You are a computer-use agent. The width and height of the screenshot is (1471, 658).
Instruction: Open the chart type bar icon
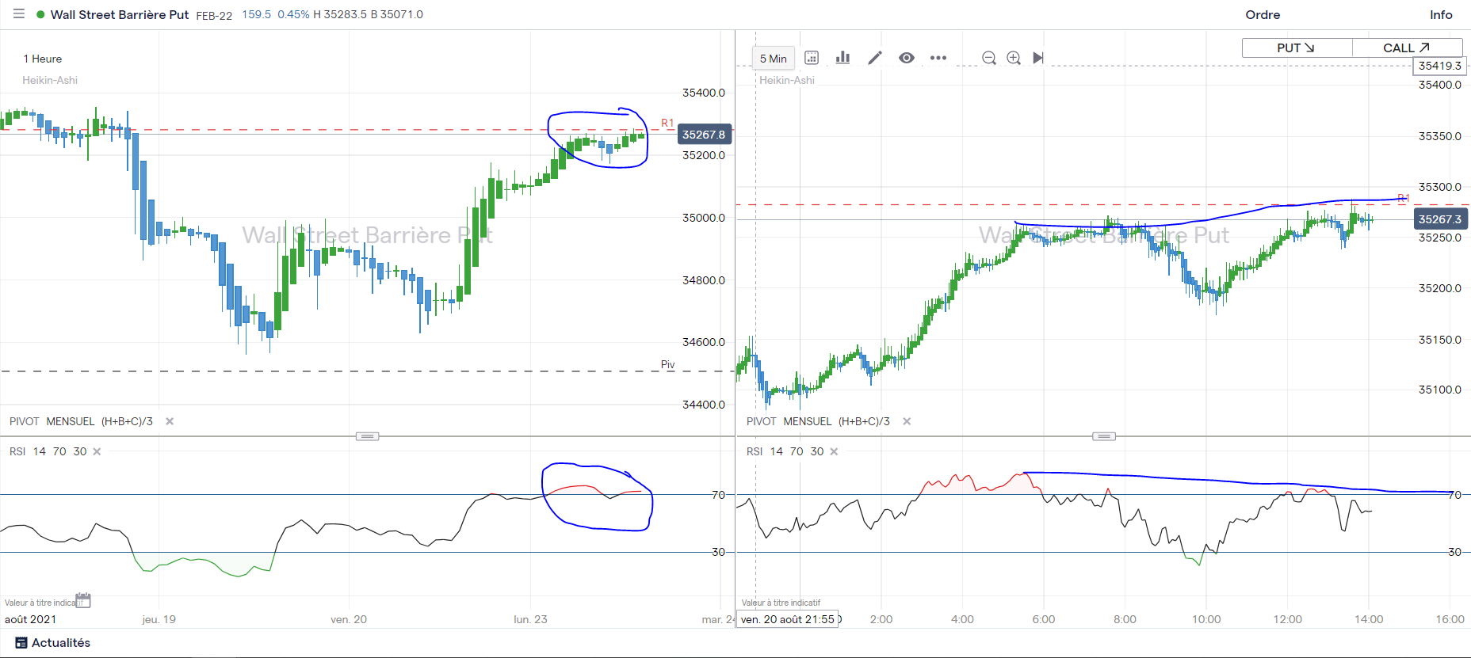pyautogui.click(x=842, y=58)
